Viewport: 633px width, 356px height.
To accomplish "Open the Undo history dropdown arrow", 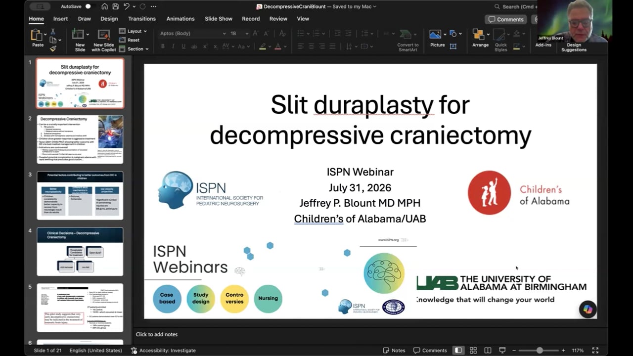I will (x=134, y=6).
